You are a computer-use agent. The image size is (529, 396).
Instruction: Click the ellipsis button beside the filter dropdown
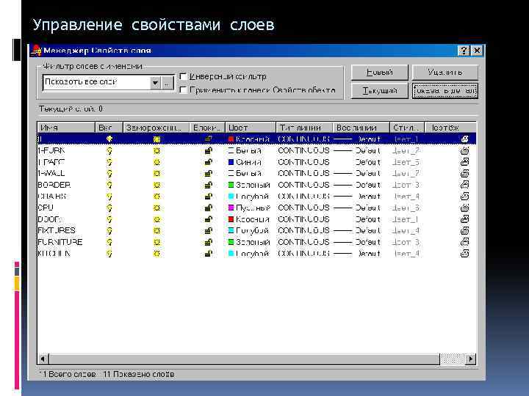point(168,82)
